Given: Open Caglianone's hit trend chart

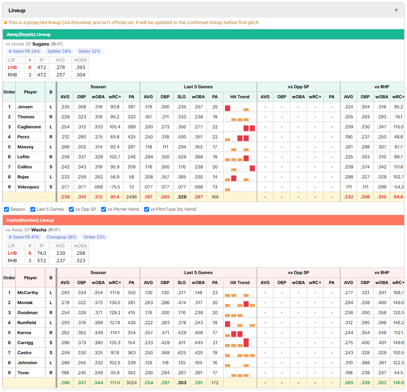Looking at the screenshot, I should click(x=240, y=127).
